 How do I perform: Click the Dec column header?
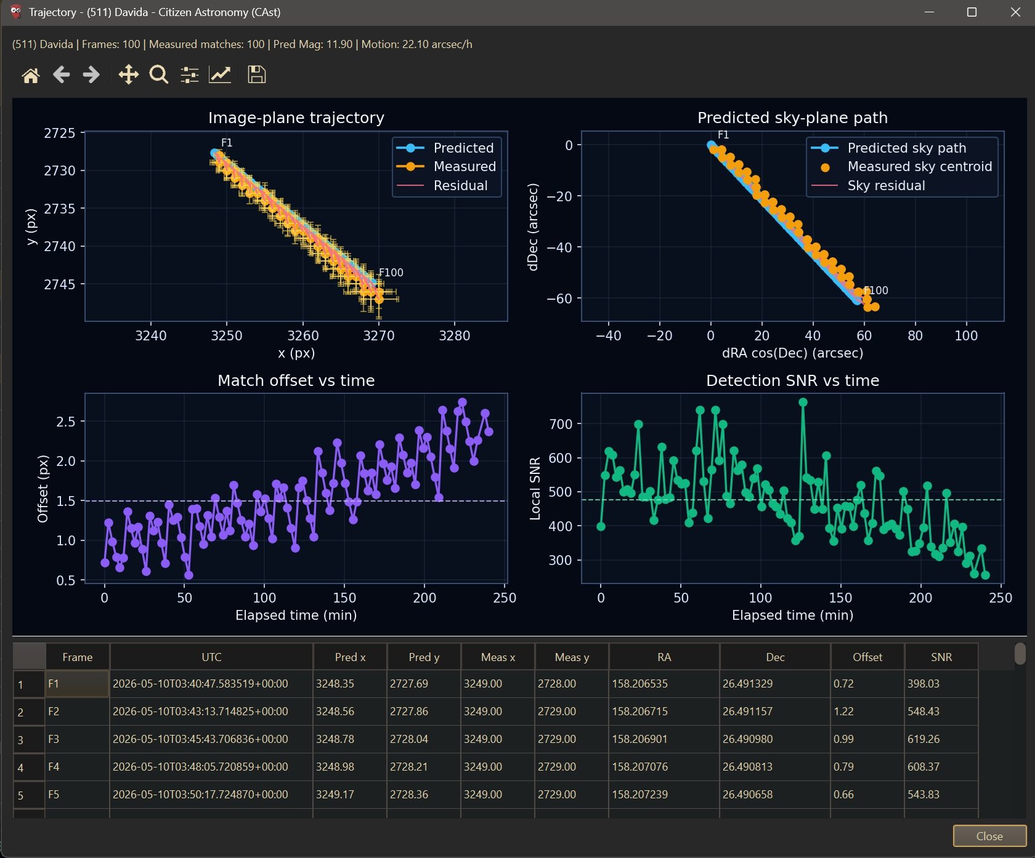tap(775, 657)
